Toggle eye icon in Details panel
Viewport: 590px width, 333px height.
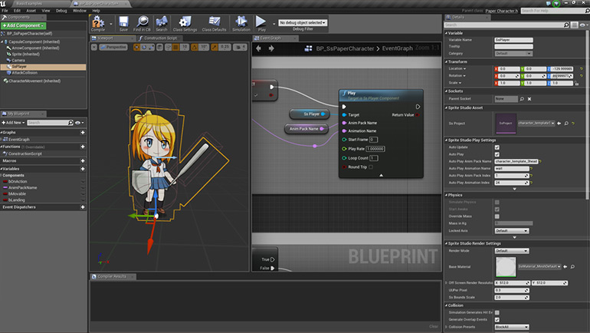point(584,25)
